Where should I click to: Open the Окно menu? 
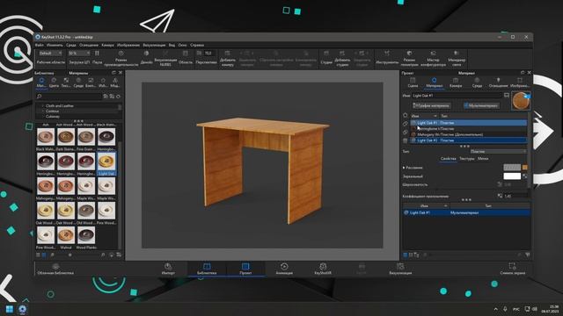pos(182,45)
